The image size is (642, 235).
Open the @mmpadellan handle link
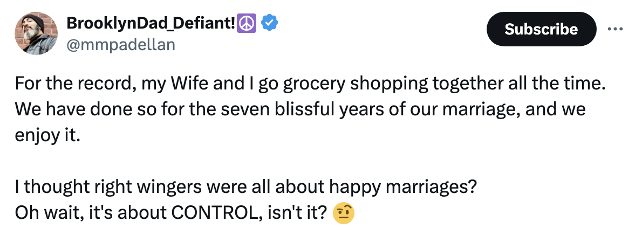pyautogui.click(x=120, y=44)
